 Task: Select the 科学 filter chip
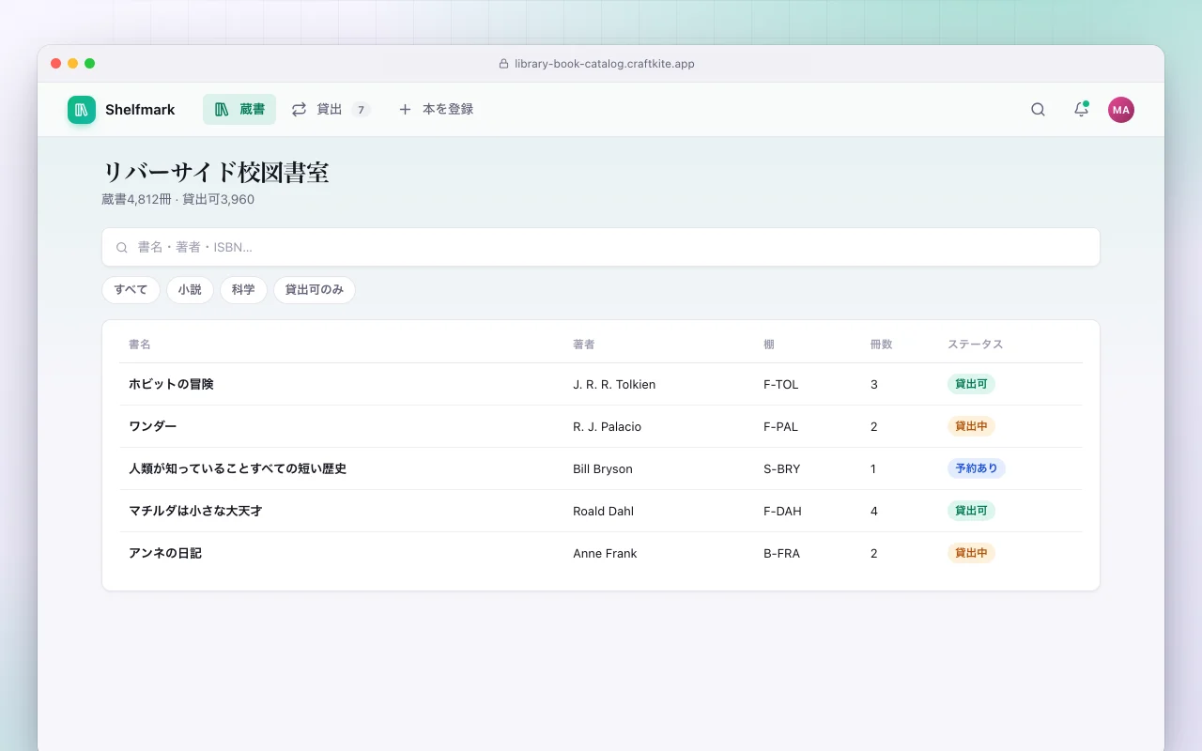pyautogui.click(x=243, y=290)
